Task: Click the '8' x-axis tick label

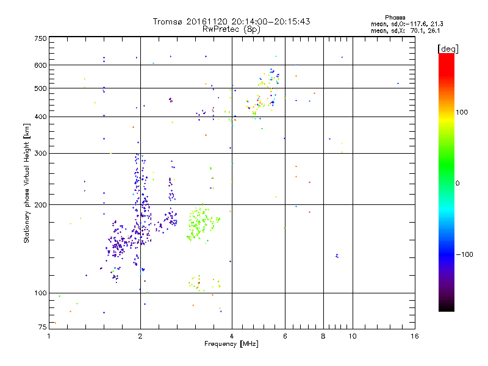Action: coord(323,336)
